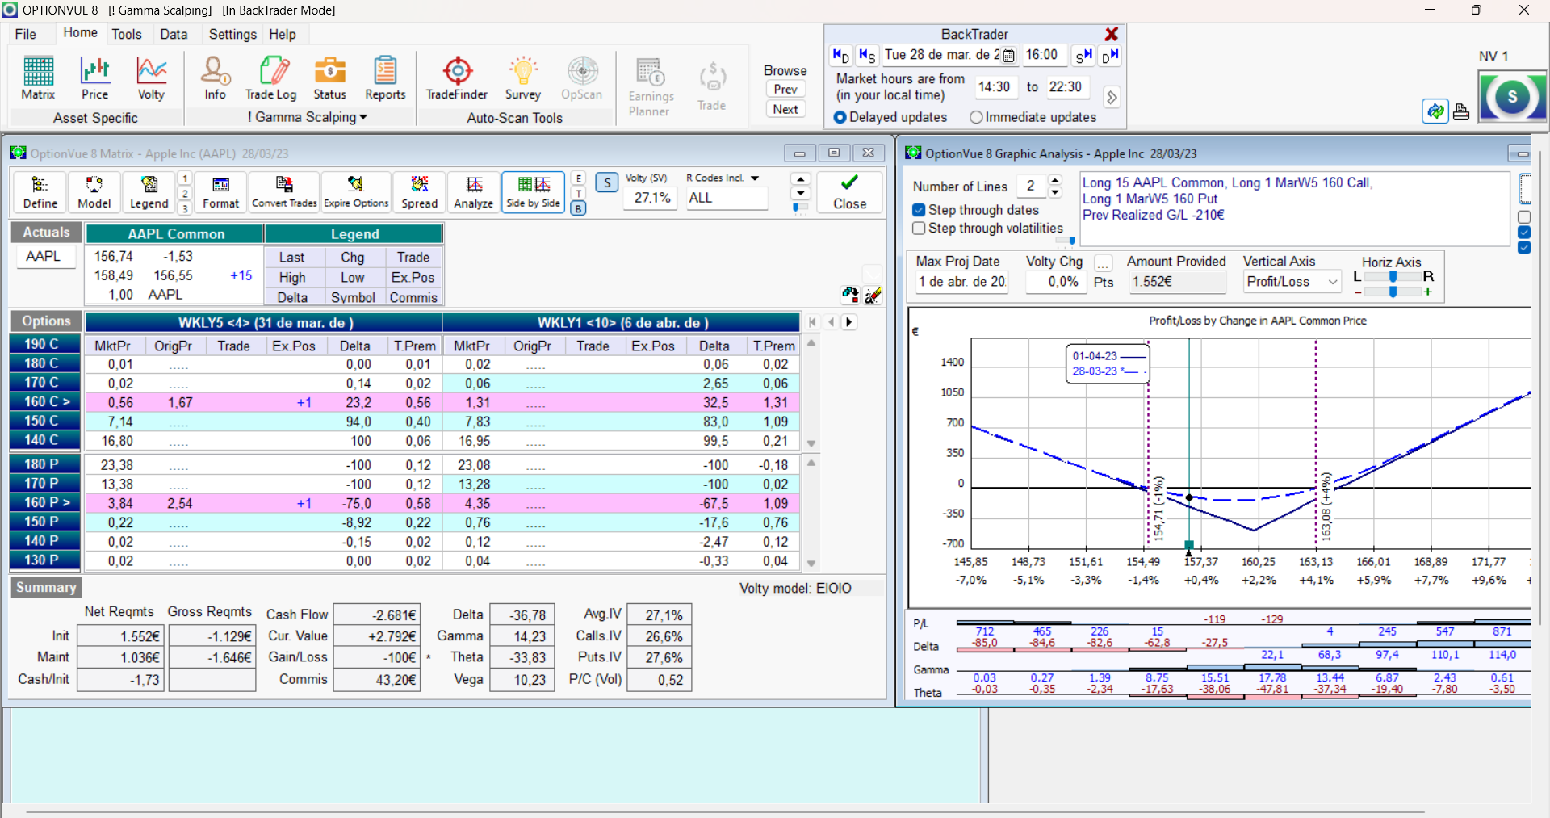Open the Model settings in Matrix
Image resolution: width=1550 pixels, height=818 pixels.
(x=94, y=192)
